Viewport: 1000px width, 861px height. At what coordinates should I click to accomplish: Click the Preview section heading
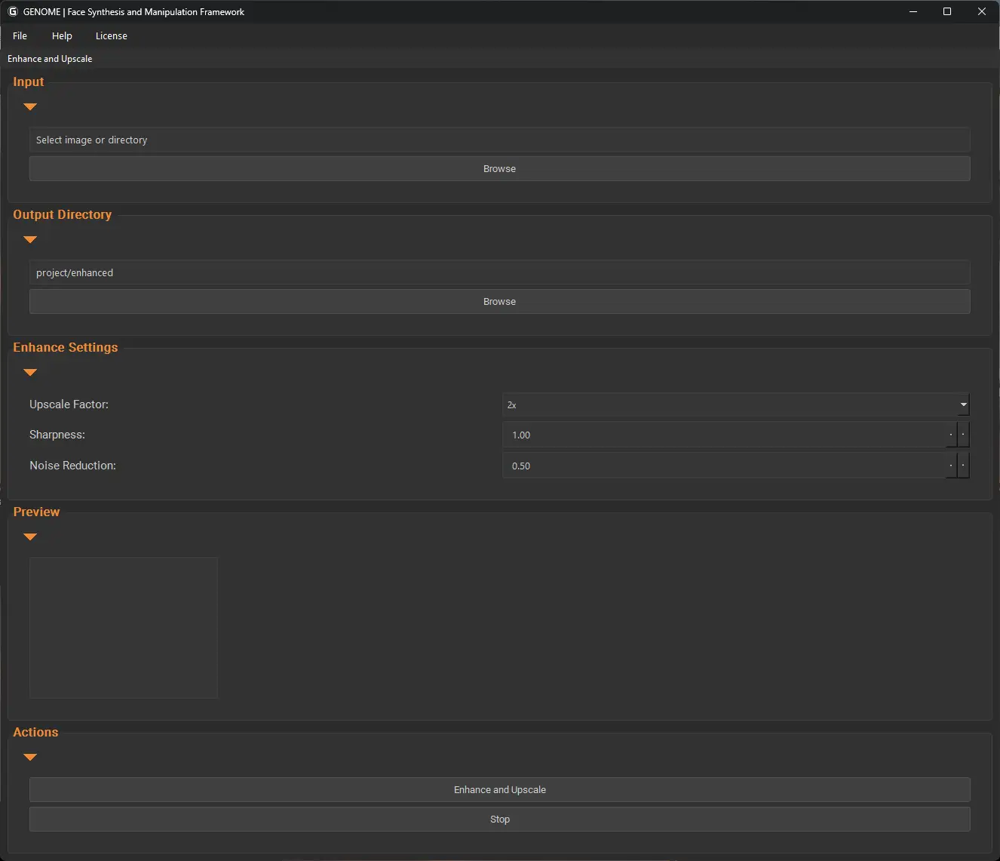coord(36,512)
